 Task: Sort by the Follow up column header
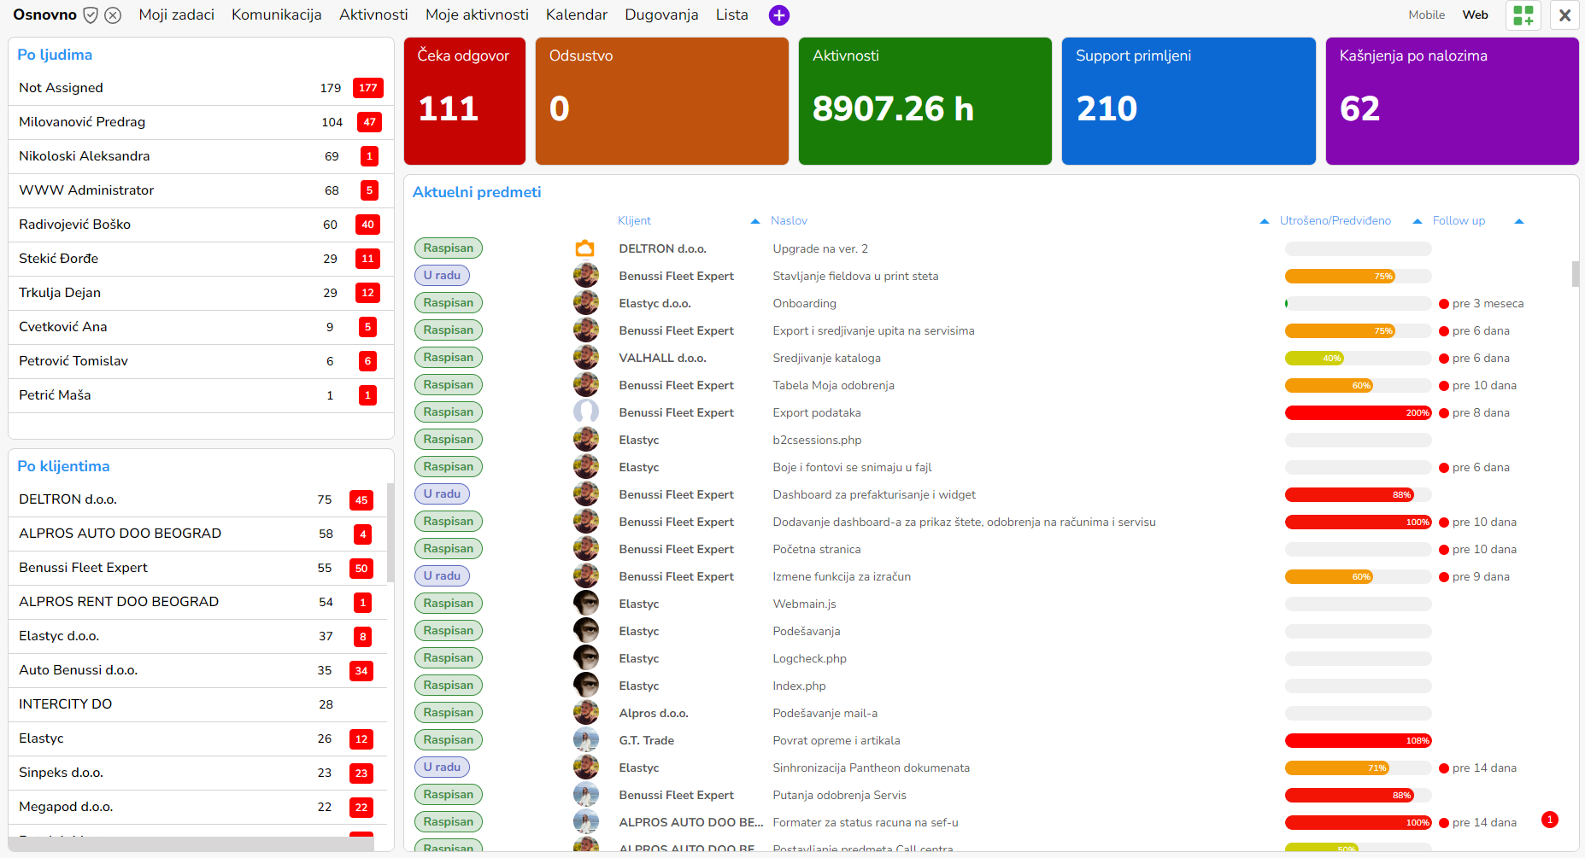pos(1458,221)
